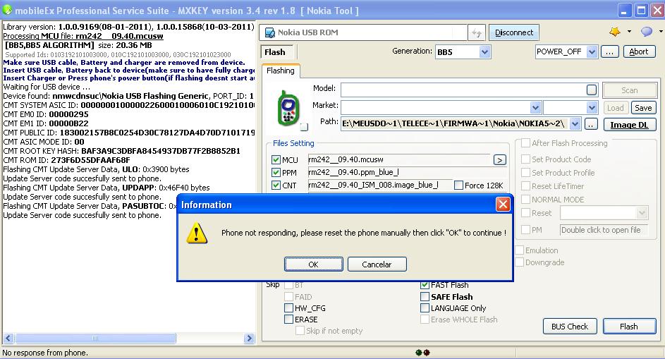Click the mobileEx app icon in title bar

click(7, 10)
